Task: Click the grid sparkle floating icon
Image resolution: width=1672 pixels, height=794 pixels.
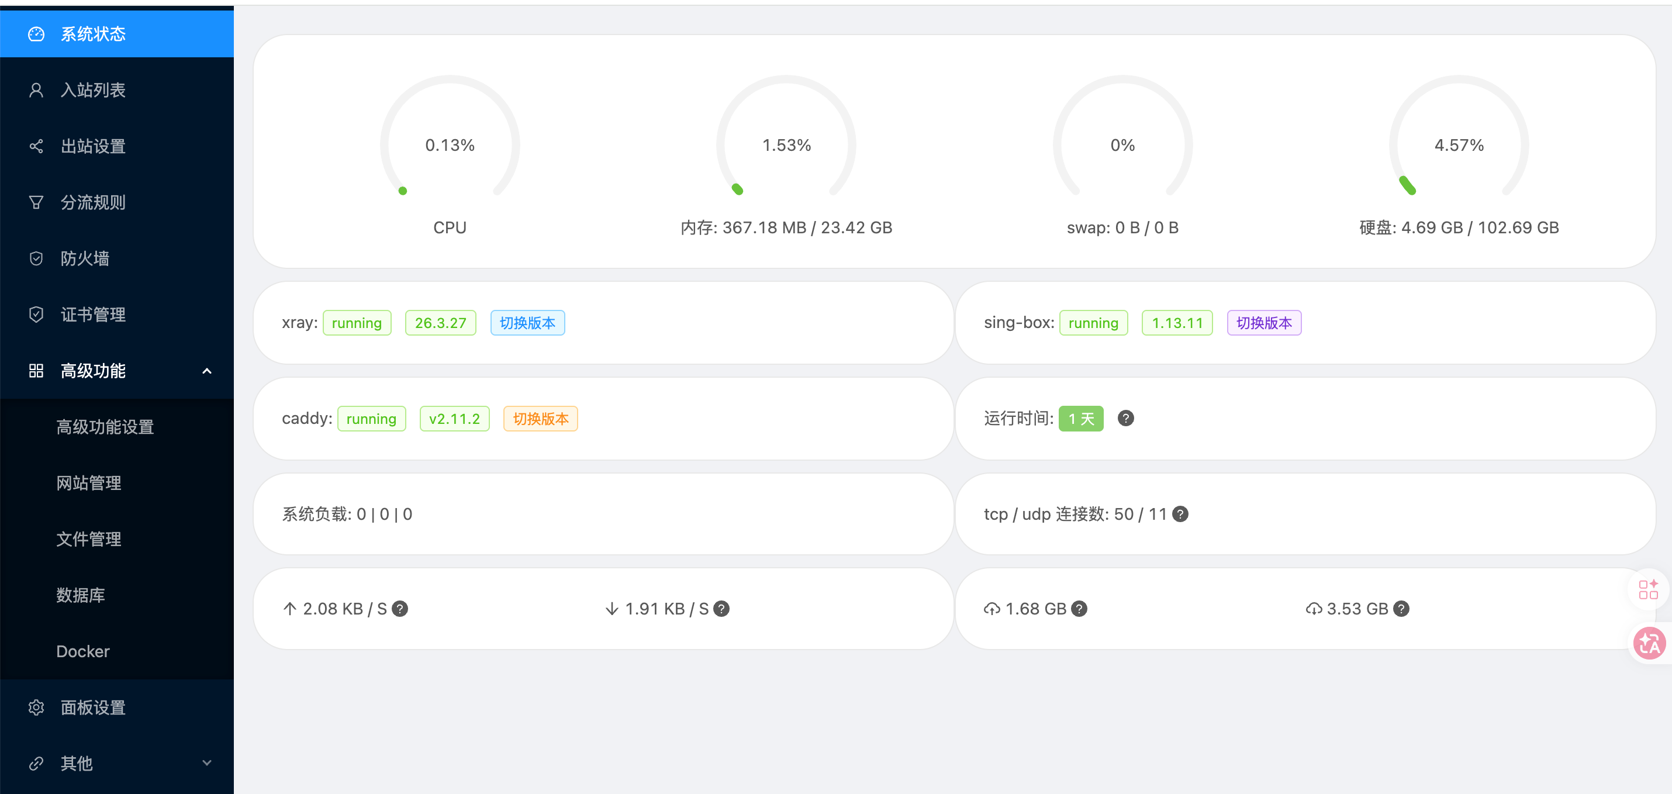Action: (x=1647, y=589)
